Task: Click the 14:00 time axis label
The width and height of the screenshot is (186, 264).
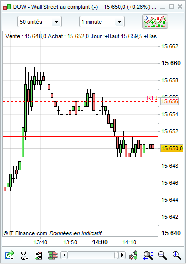Action: [100, 242]
